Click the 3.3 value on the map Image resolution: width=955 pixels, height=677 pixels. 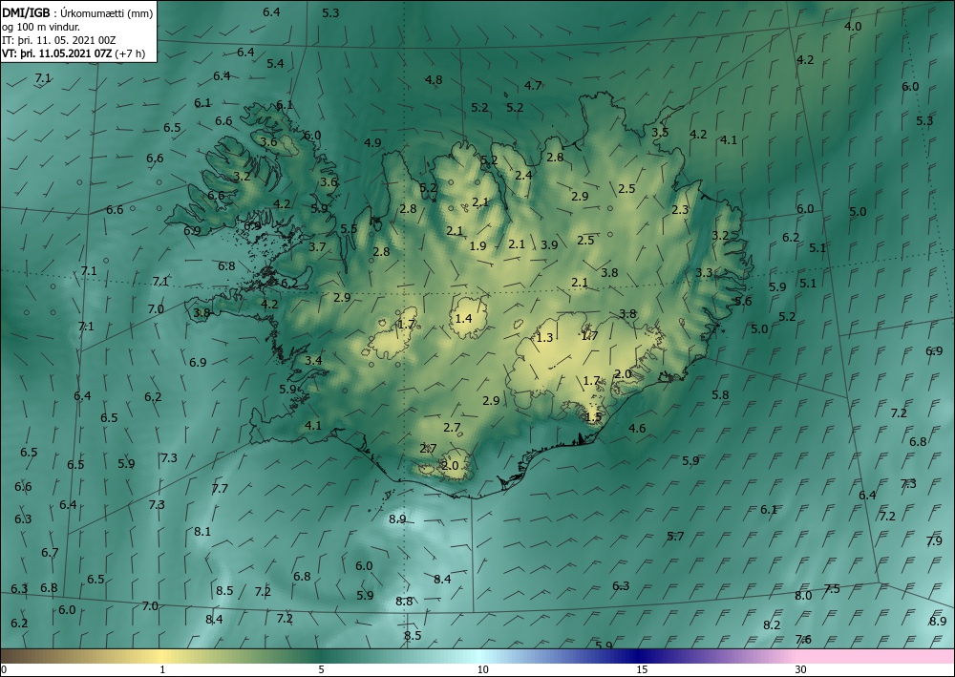[x=704, y=273]
